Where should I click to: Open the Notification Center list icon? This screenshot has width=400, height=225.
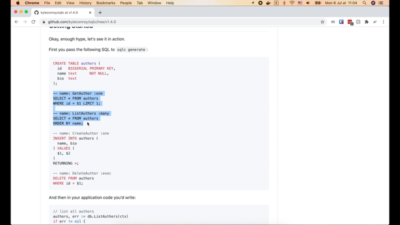pos(381,3)
